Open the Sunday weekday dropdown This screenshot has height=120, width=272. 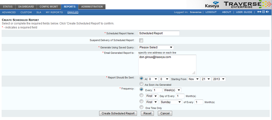pos(171,102)
